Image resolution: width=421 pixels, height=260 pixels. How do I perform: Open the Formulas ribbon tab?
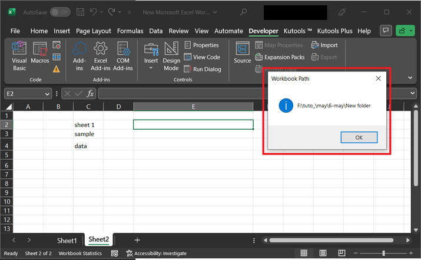(x=130, y=31)
